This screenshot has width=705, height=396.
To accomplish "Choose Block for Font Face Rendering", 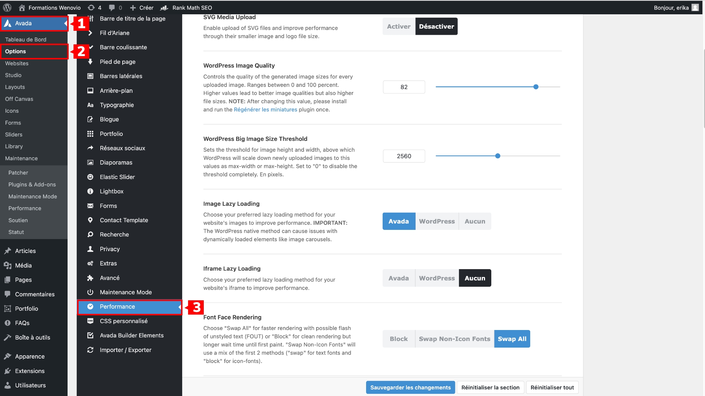I will [x=399, y=339].
